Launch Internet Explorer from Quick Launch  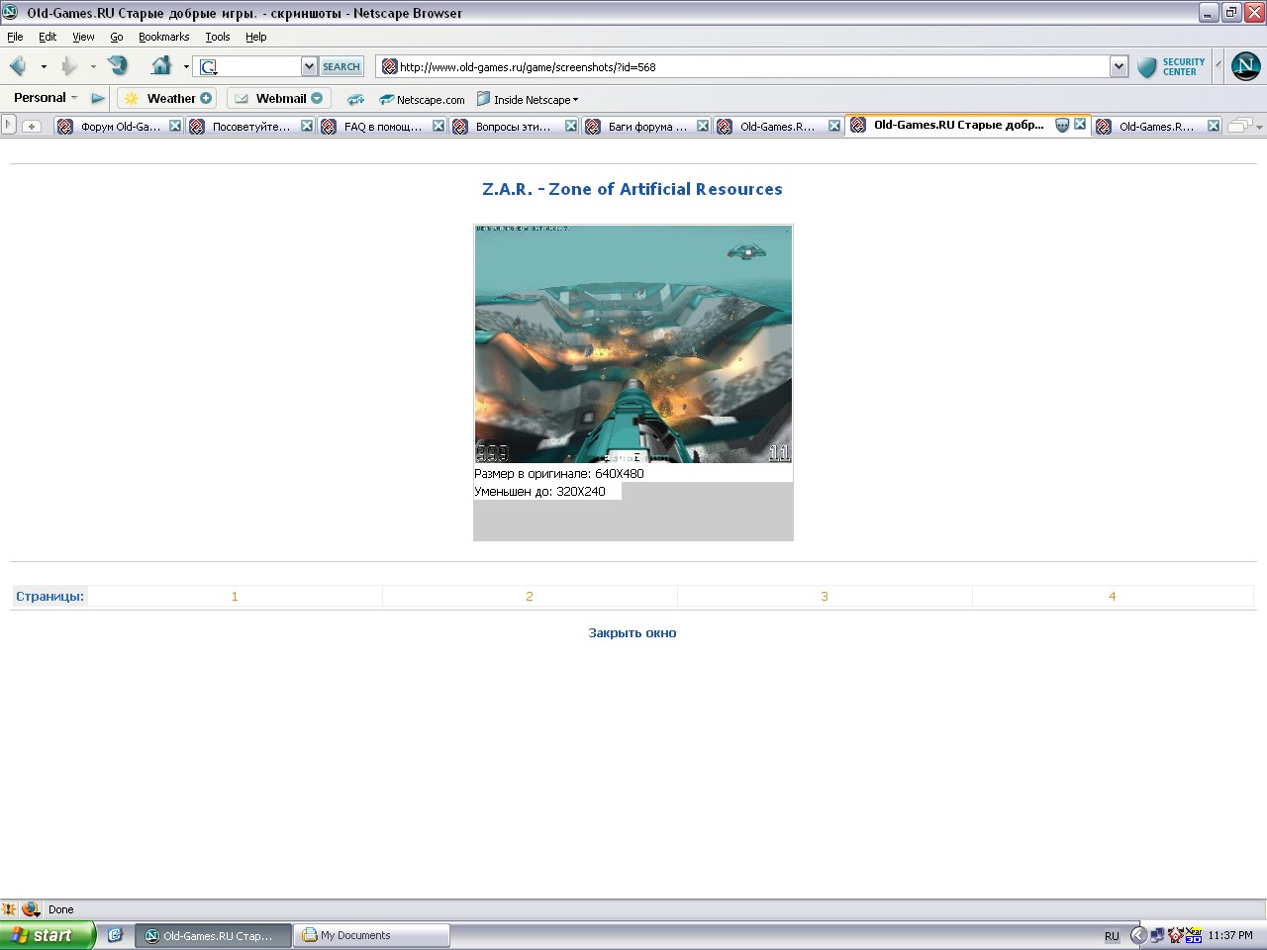(x=115, y=935)
